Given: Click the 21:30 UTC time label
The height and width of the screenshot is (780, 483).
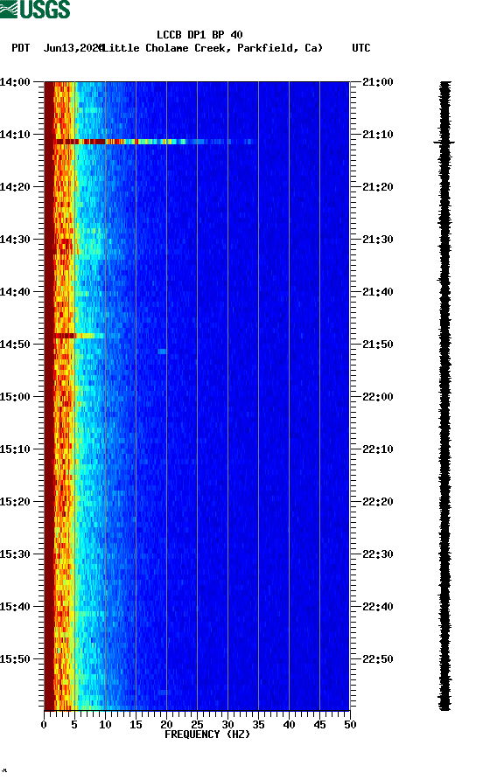Looking at the screenshot, I should click(x=377, y=240).
